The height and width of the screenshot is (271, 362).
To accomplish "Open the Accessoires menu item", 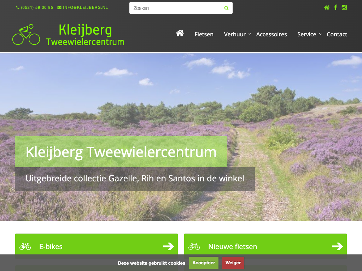I will (x=271, y=34).
